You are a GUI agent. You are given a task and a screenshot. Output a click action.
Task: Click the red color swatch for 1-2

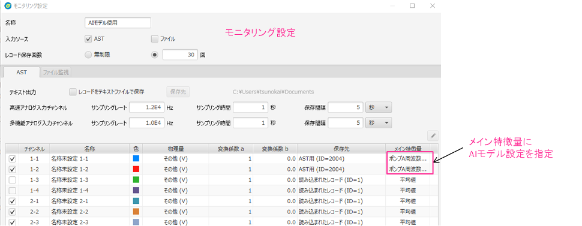(x=136, y=169)
